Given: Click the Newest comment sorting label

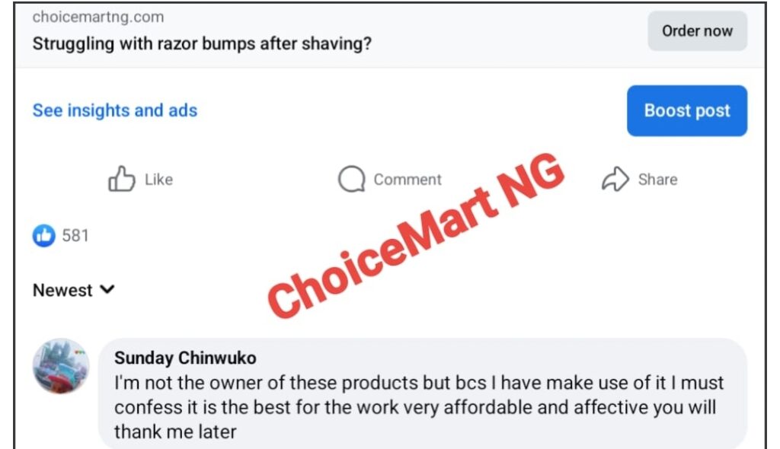Looking at the screenshot, I should [x=62, y=290].
